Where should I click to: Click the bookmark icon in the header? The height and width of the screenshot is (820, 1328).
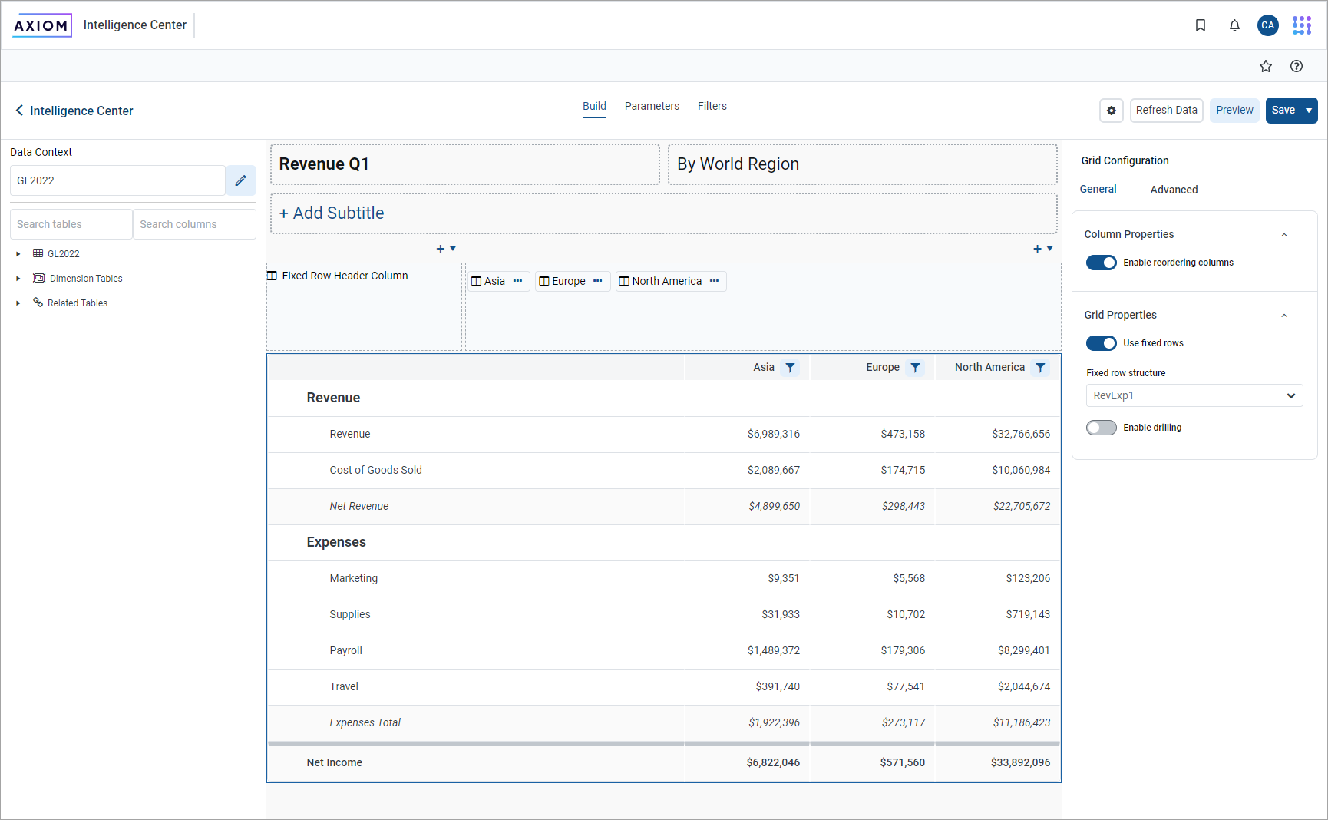[1201, 25]
